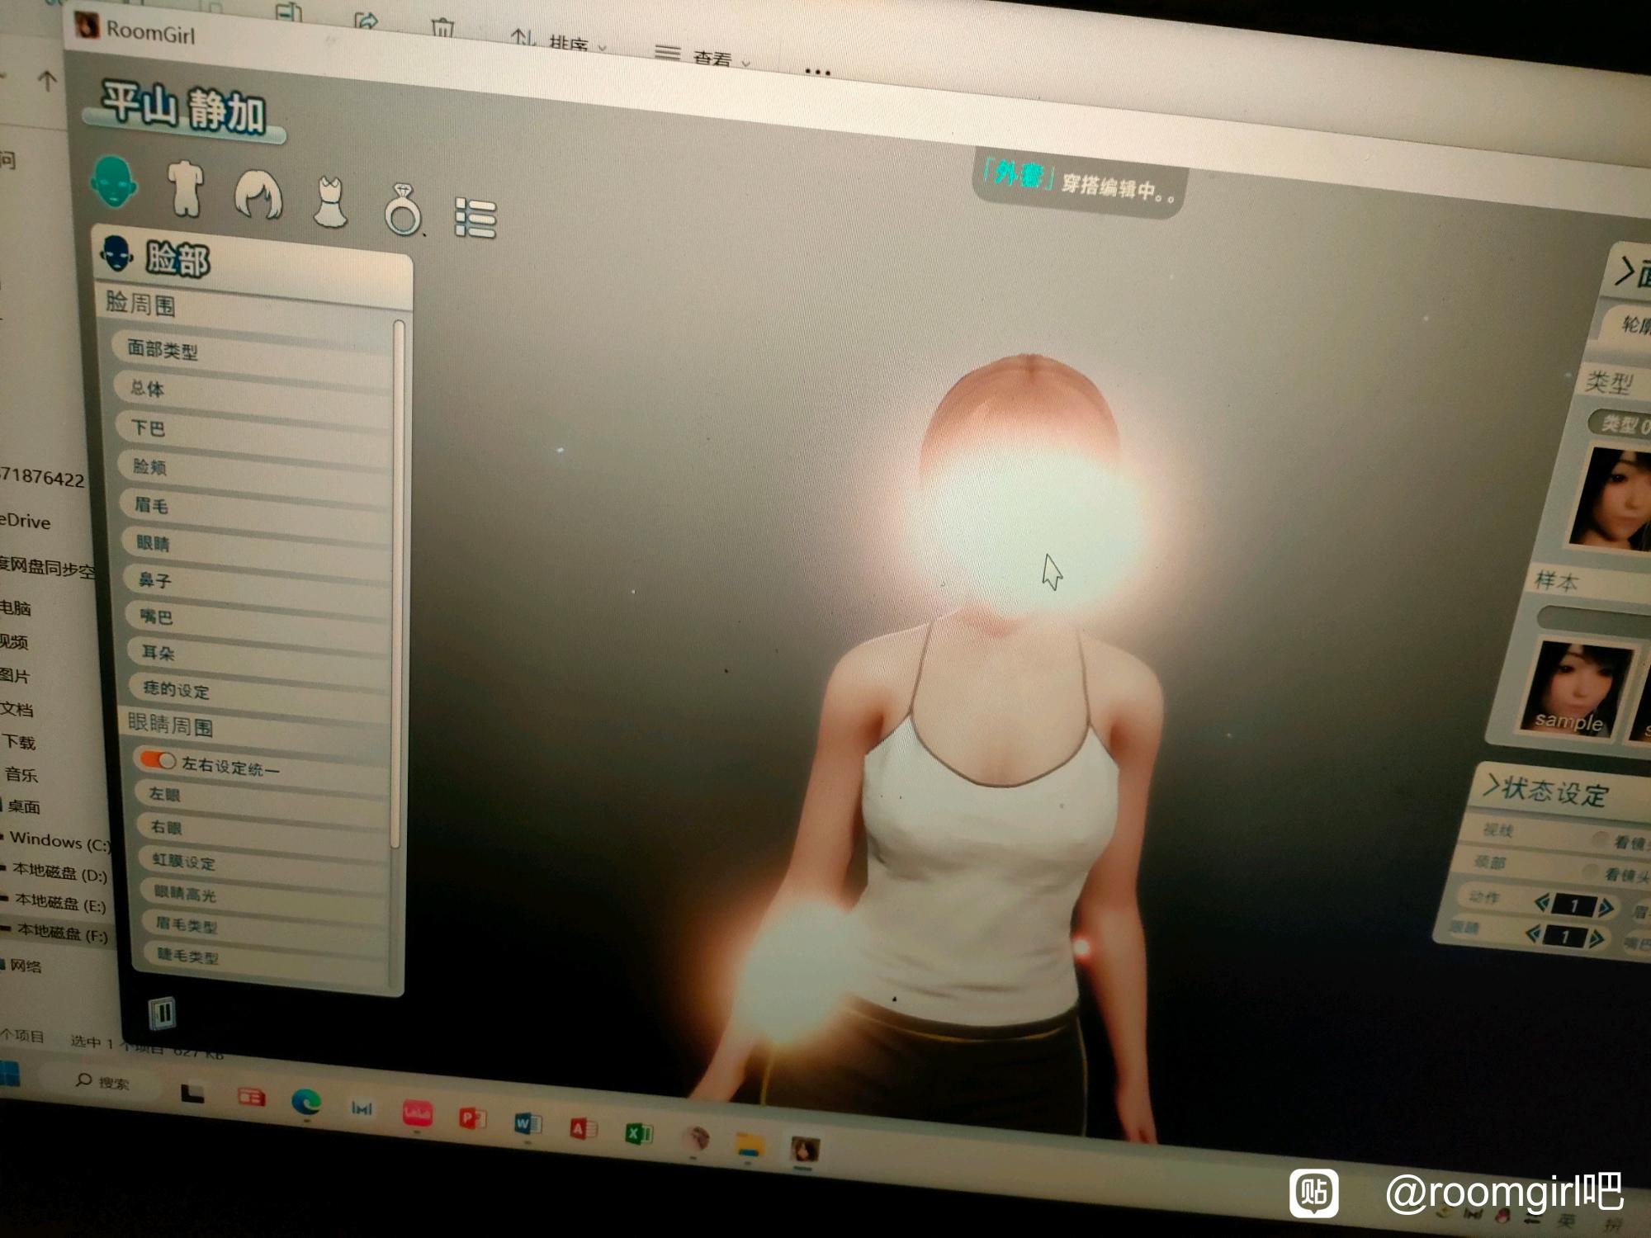Select the first sample face thumbnail

coord(1576,688)
